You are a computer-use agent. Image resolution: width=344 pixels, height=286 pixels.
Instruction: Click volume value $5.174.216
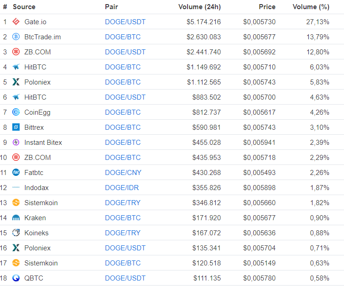[x=203, y=22]
